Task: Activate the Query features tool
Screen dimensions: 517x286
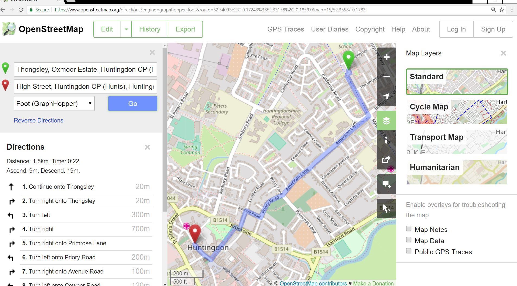Action: click(386, 209)
